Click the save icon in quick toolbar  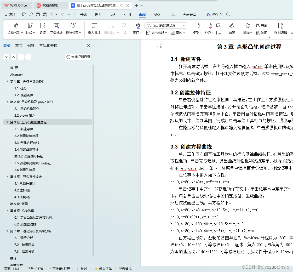[x=24, y=14]
